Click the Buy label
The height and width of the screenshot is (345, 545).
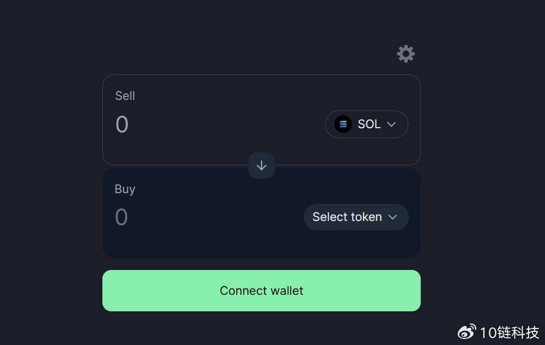pos(125,189)
